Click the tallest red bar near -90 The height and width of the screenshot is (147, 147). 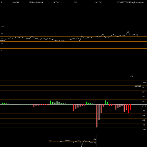(97, 116)
